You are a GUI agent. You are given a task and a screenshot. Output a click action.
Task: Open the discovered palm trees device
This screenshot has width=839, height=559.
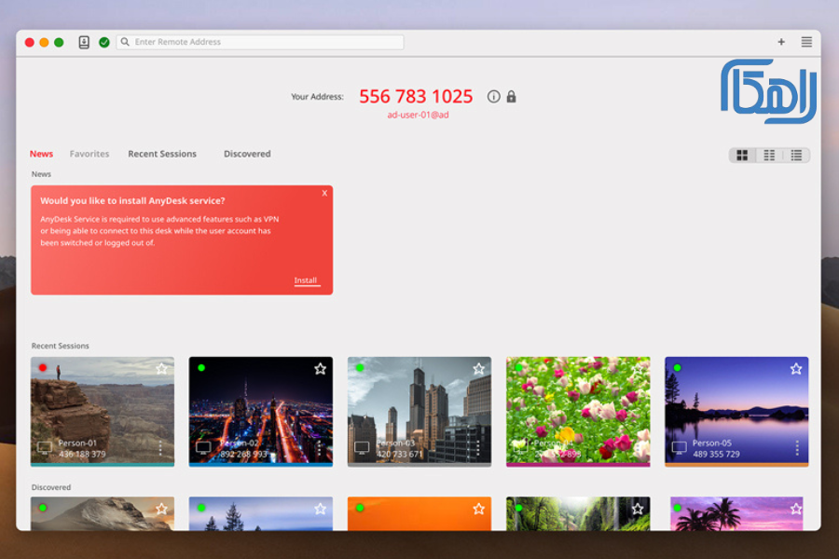tap(736, 513)
